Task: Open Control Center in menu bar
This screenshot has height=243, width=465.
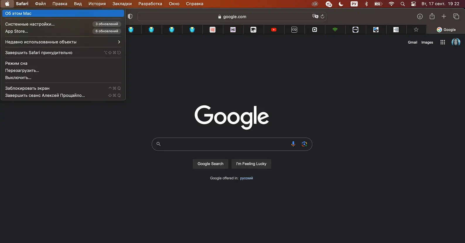Action: click(x=413, y=4)
